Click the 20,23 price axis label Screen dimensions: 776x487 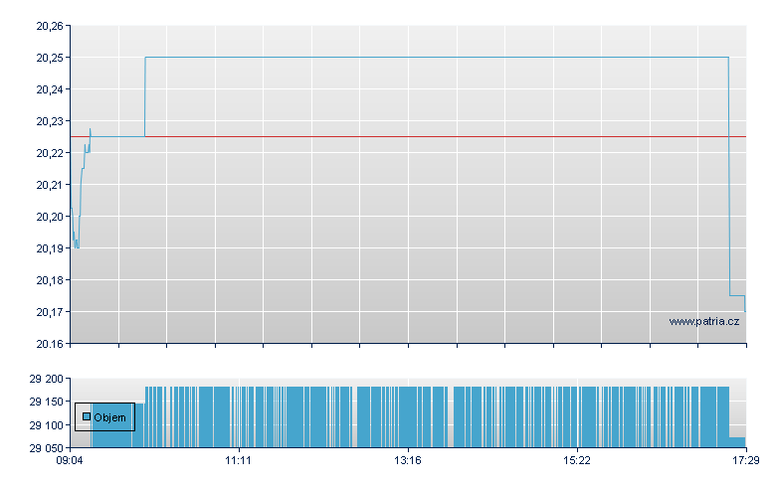point(50,121)
